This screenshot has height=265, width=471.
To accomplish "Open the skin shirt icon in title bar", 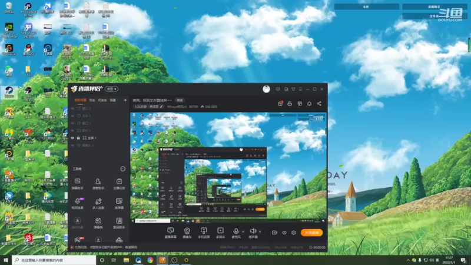I will coord(293,90).
